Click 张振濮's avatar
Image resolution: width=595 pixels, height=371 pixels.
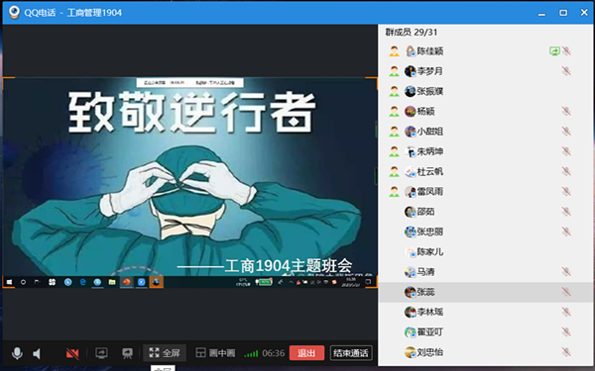click(x=410, y=91)
